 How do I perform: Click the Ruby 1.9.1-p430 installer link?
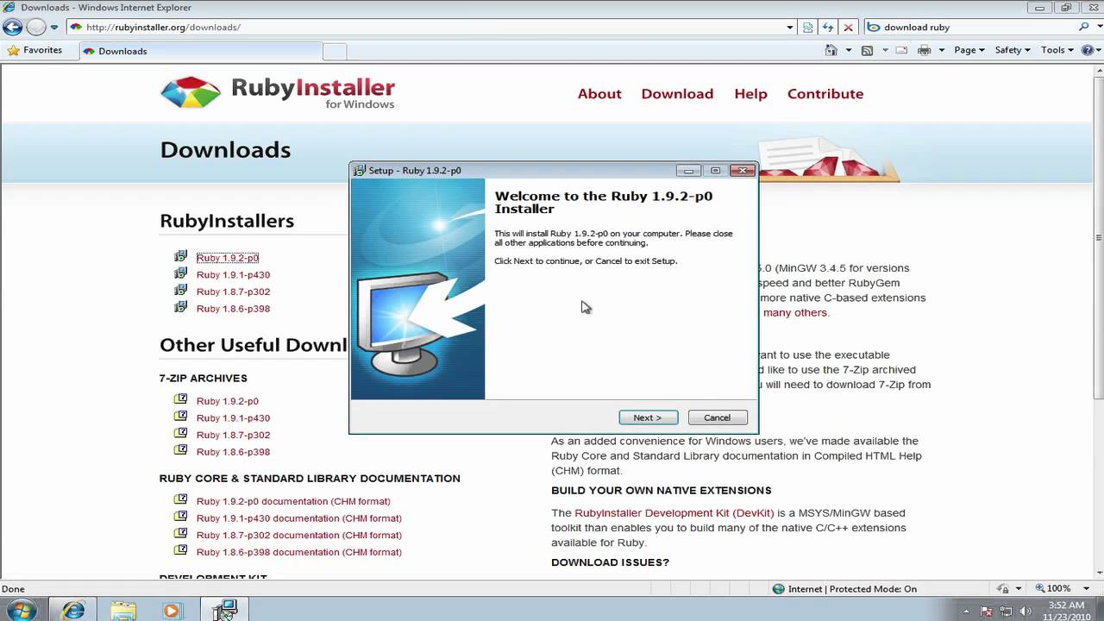click(233, 275)
